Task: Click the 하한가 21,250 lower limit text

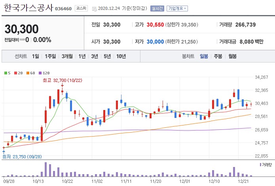Action: click(x=181, y=42)
